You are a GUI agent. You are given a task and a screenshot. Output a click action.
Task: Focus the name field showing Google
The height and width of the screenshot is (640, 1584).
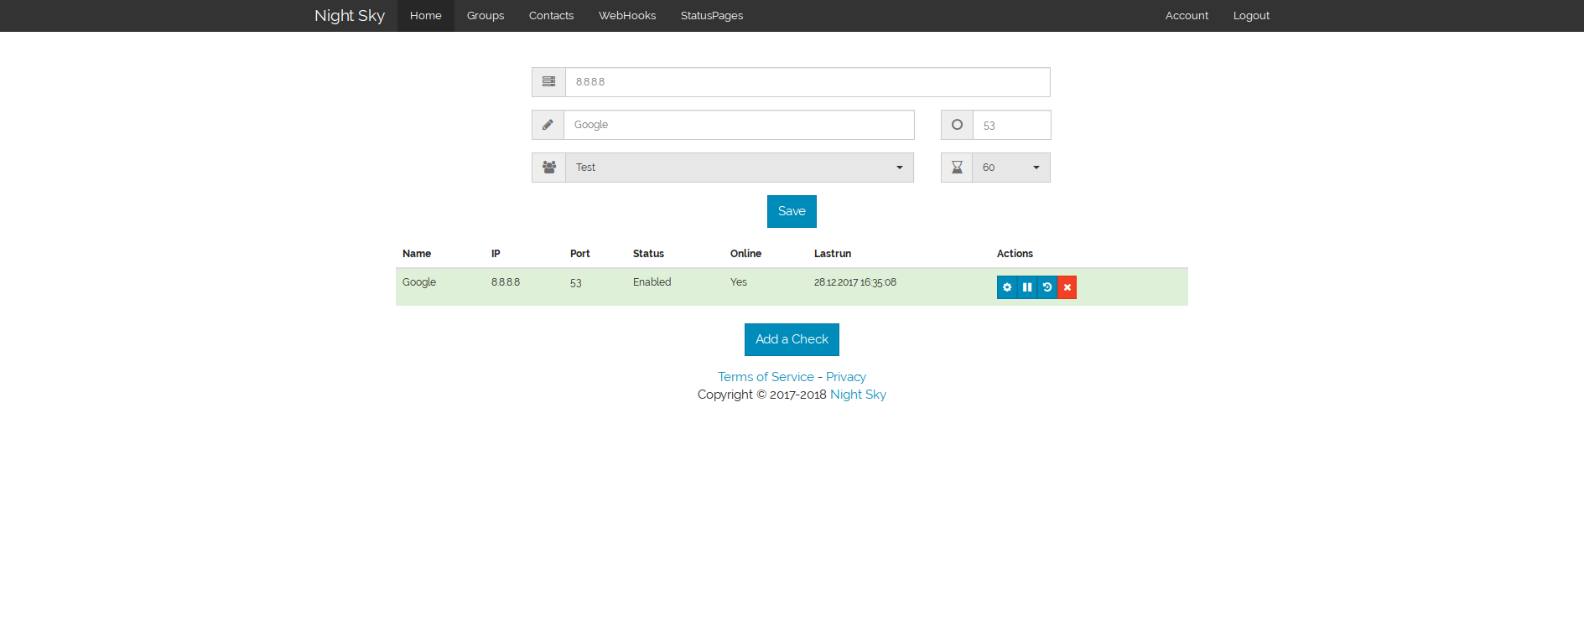tap(739, 125)
